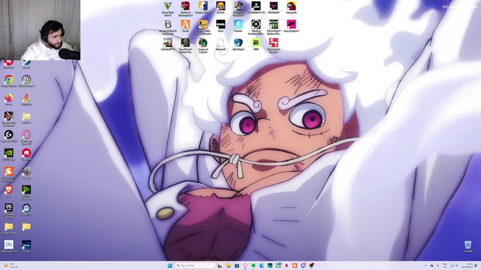Launch Counter-Strike Global Offensive icon

pos(203,27)
